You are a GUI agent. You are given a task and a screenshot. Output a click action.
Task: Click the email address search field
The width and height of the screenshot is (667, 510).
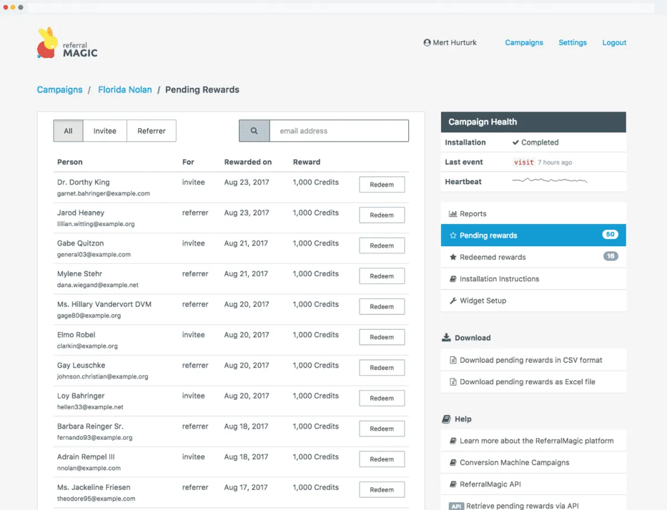pyautogui.click(x=339, y=131)
